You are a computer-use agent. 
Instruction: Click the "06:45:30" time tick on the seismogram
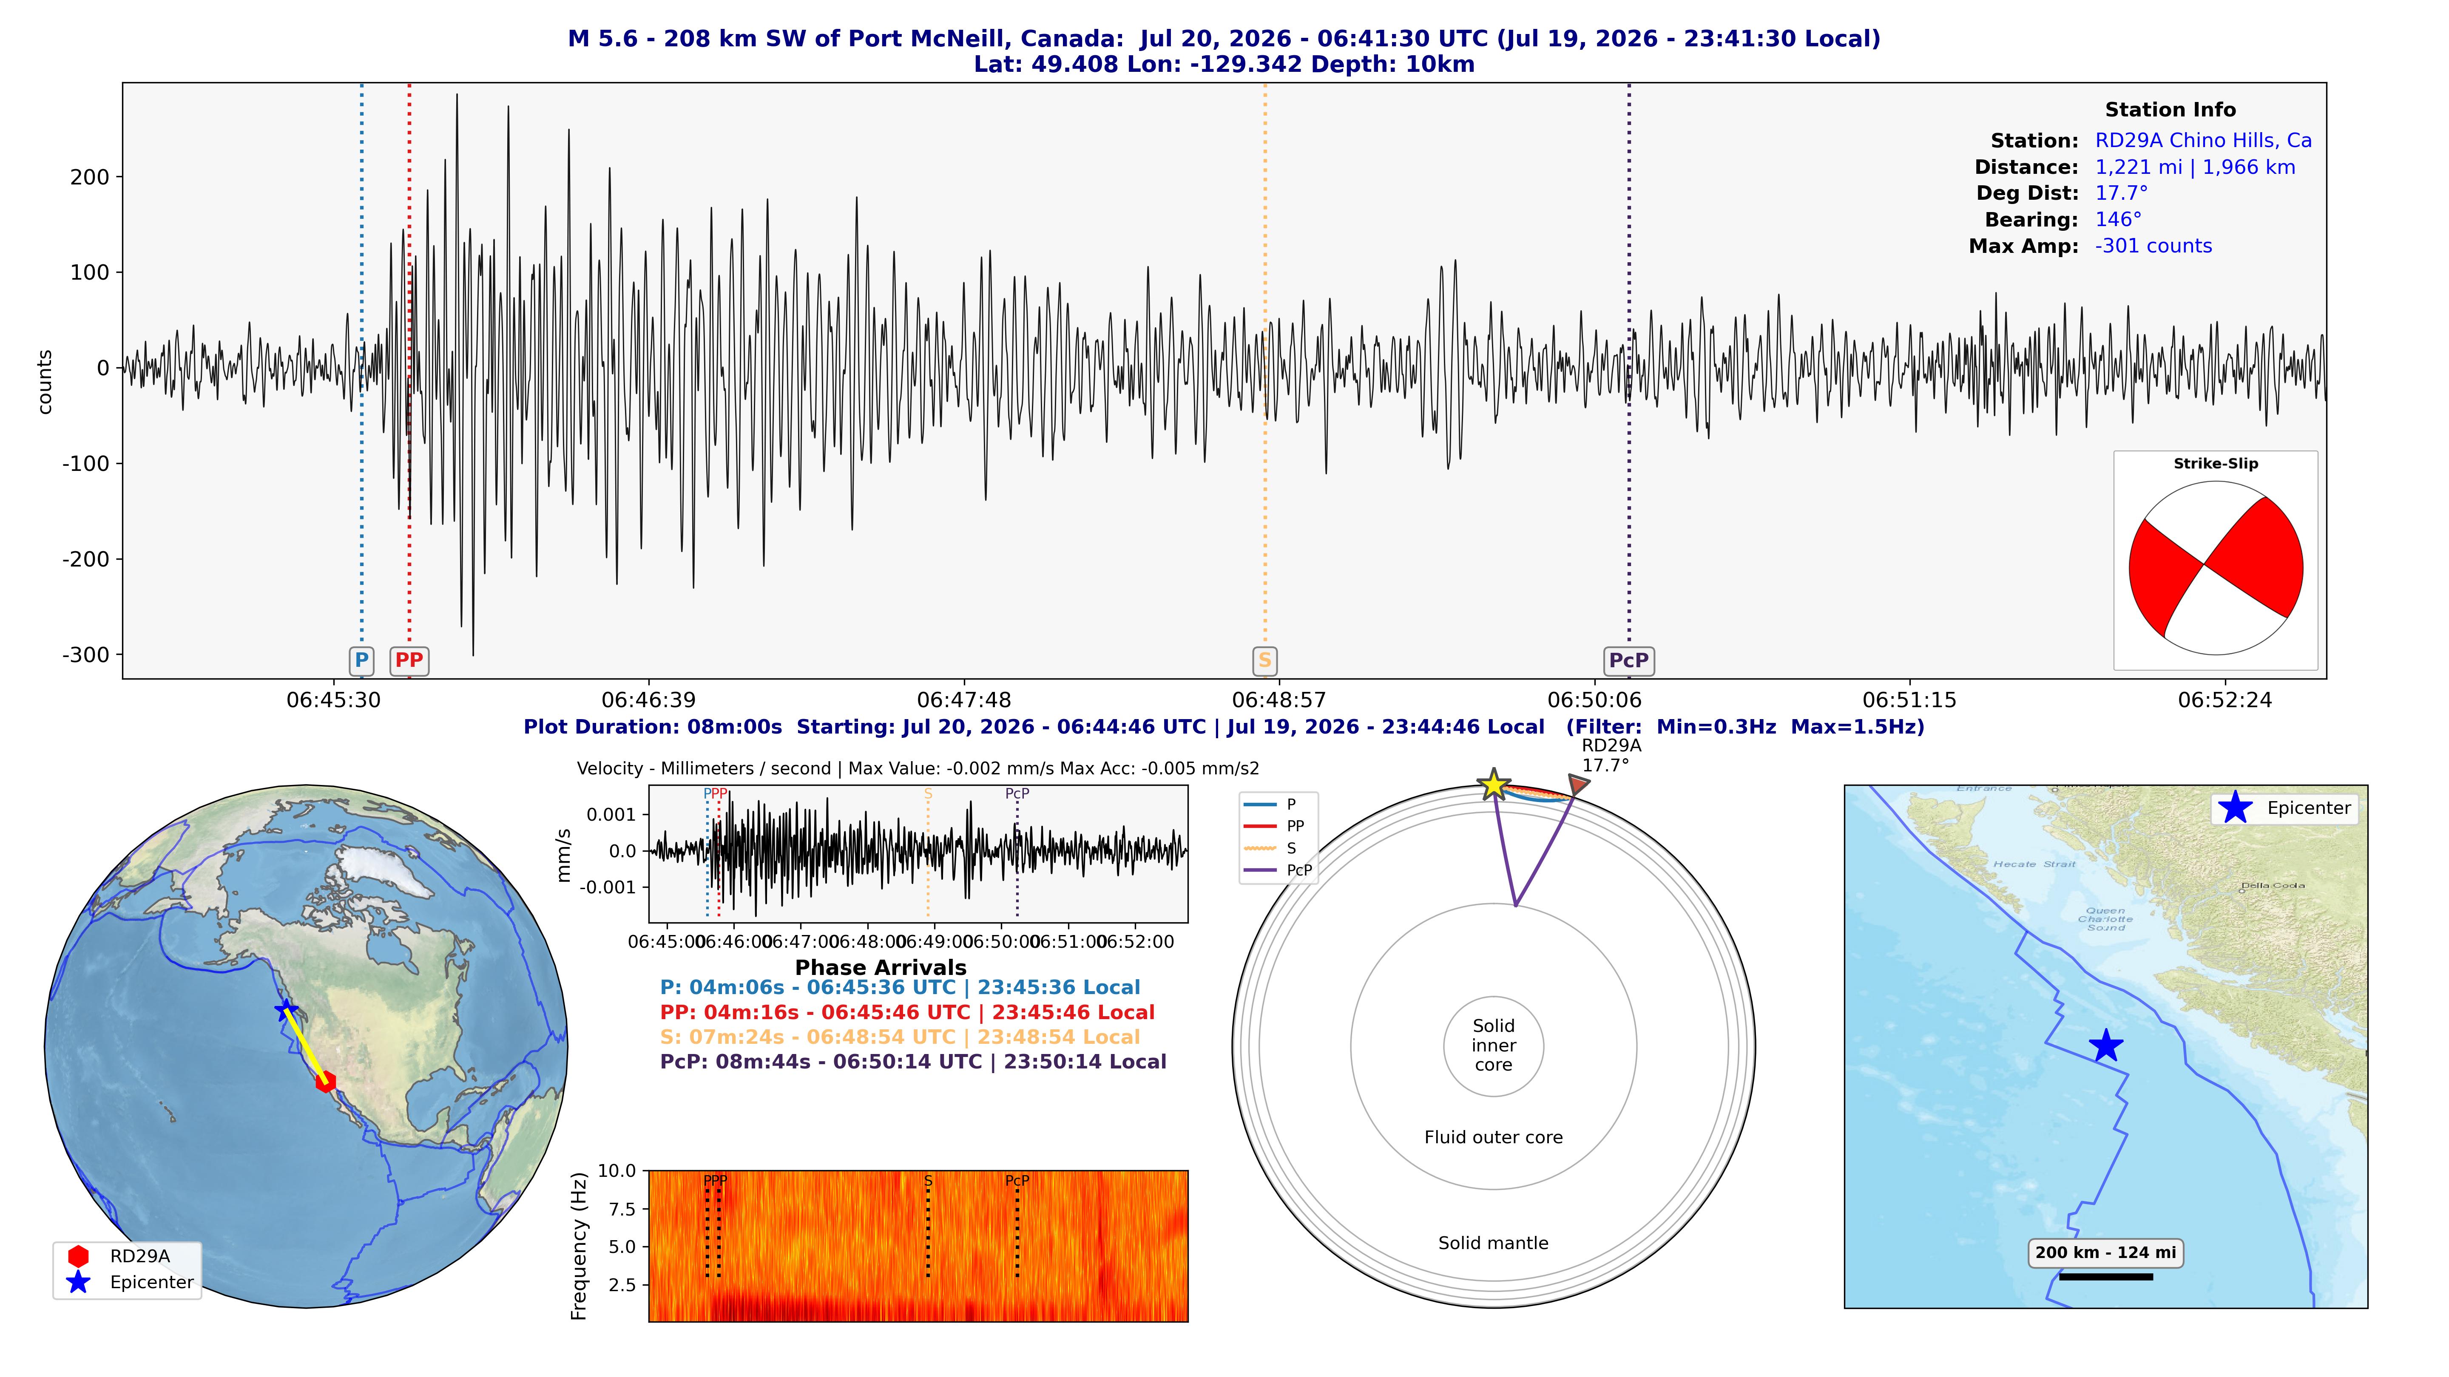pos(334,700)
